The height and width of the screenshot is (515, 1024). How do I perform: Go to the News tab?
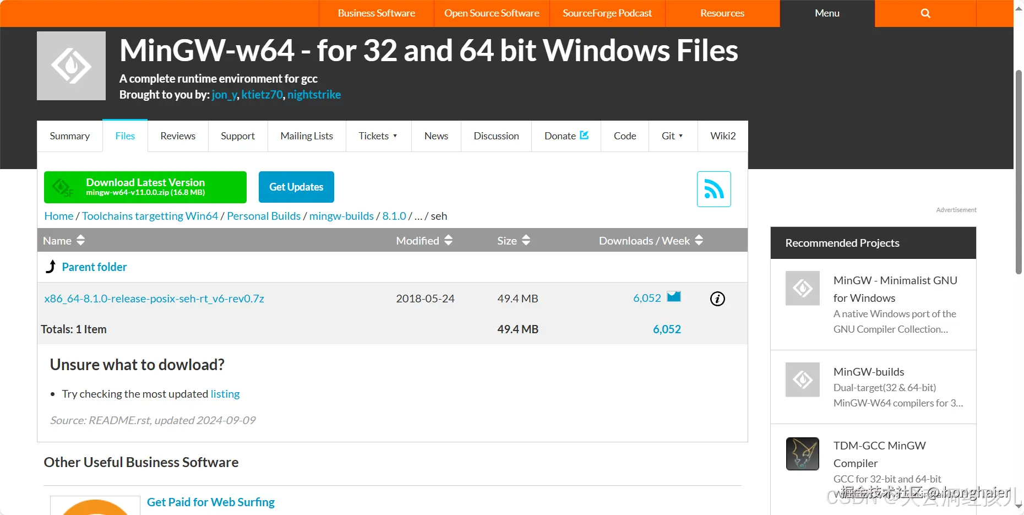pyautogui.click(x=436, y=136)
